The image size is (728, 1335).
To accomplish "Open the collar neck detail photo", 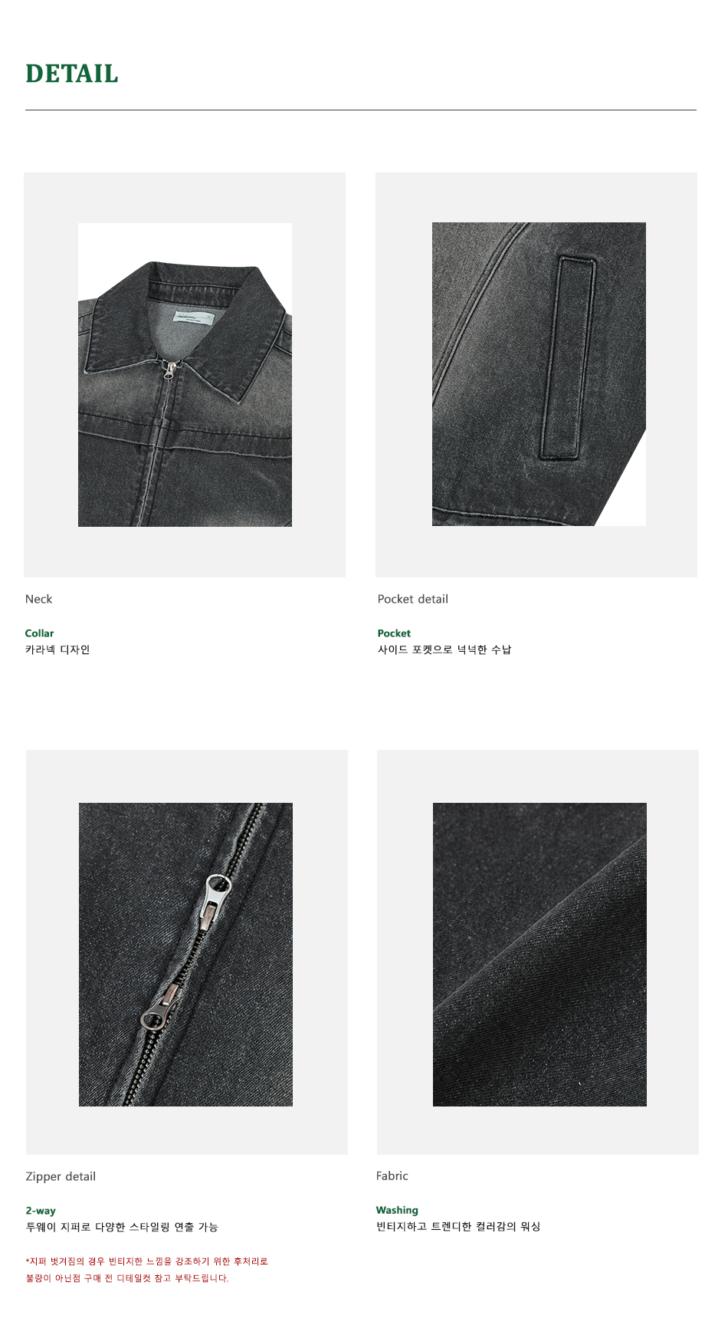I will coord(185,374).
